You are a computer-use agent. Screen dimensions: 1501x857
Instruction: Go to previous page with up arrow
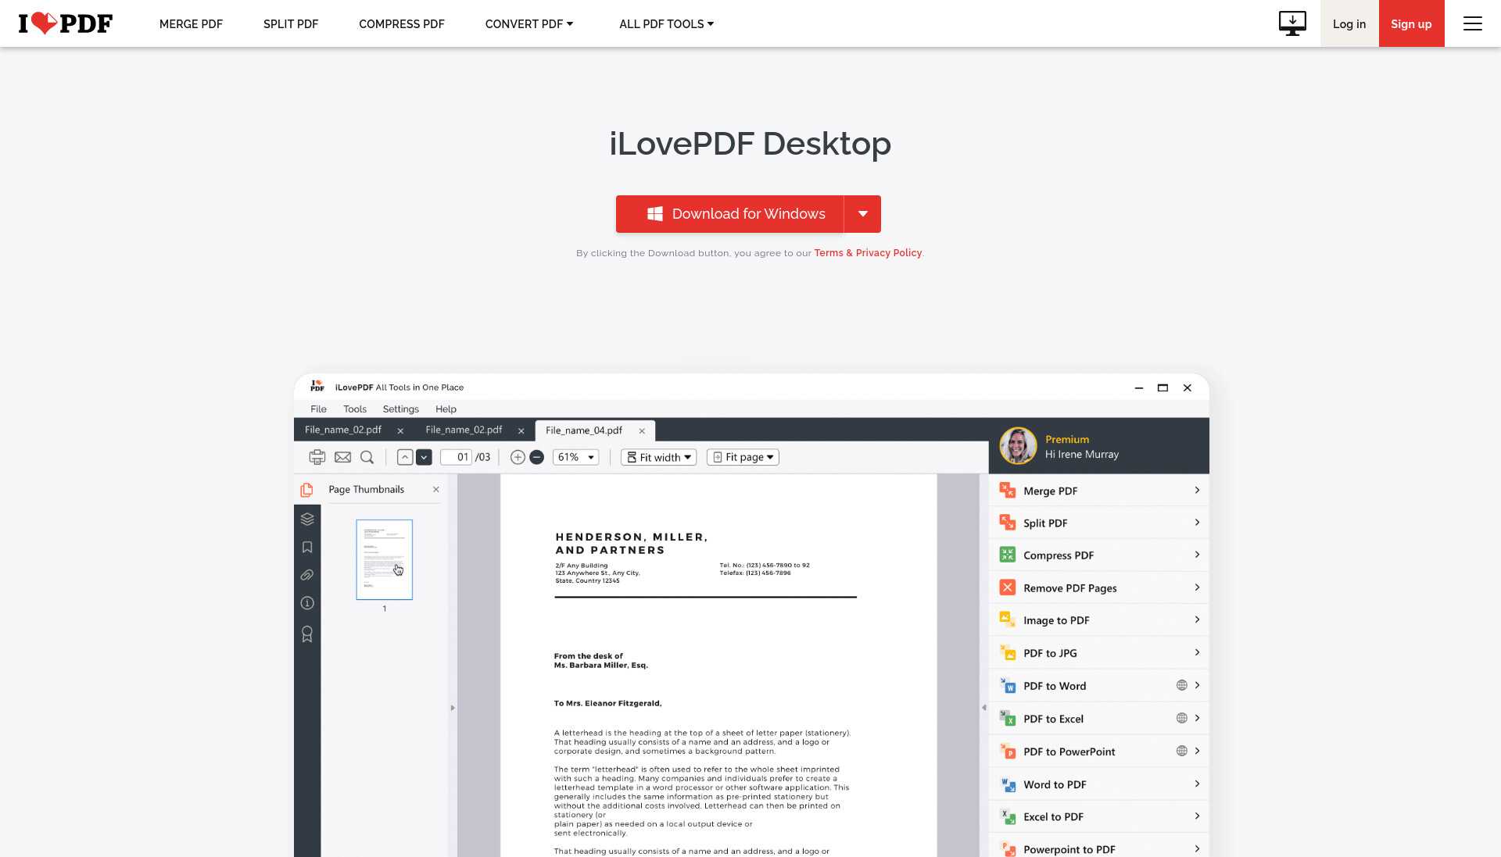coord(404,457)
